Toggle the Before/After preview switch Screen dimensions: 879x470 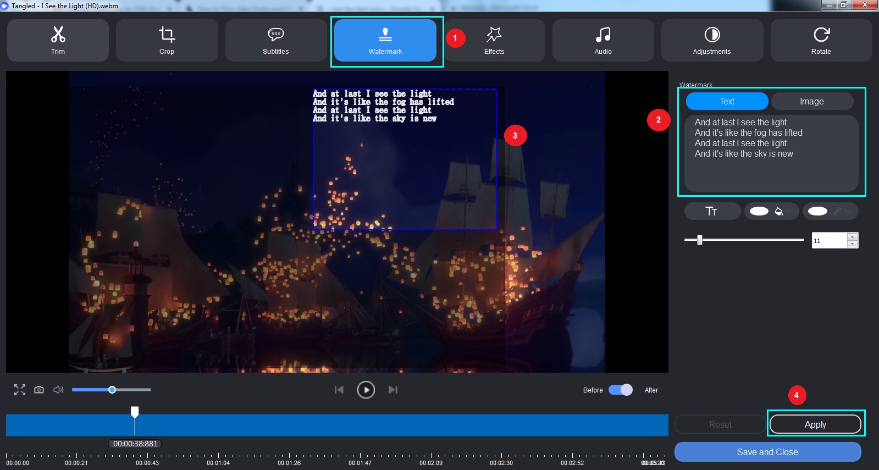[621, 390]
